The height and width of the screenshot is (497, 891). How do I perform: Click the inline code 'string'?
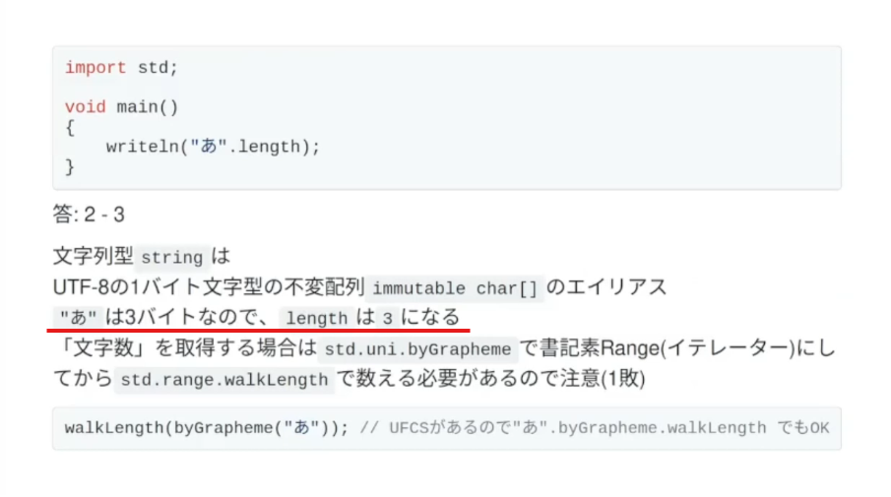coord(171,257)
